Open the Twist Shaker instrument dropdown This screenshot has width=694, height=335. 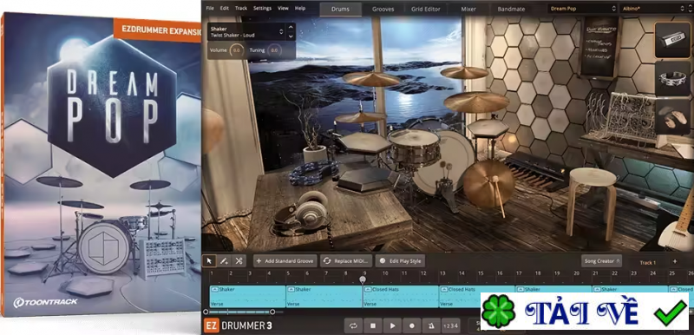click(x=247, y=32)
